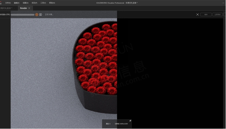The image size is (226, 129).
Task: Click the resolution 5689x3200 text
Action: (121, 124)
